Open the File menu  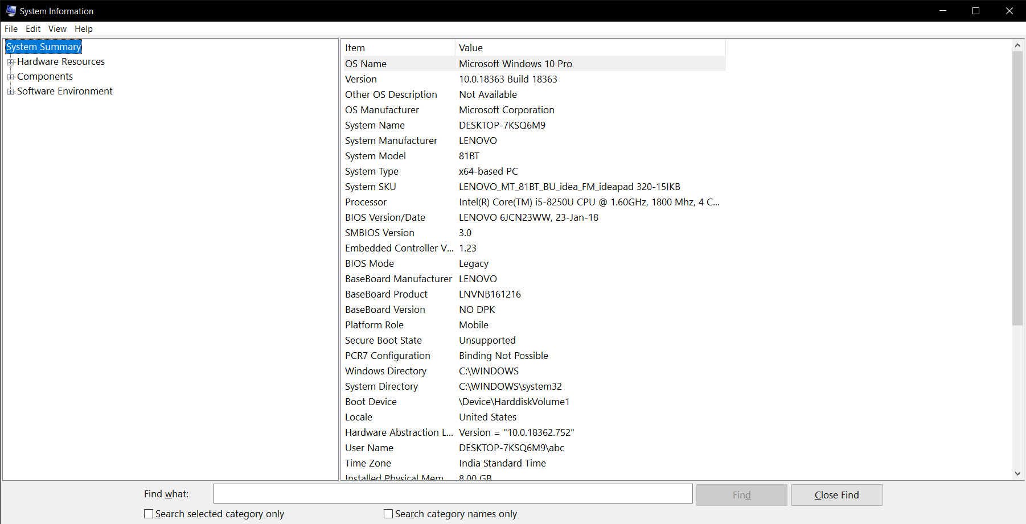10,28
